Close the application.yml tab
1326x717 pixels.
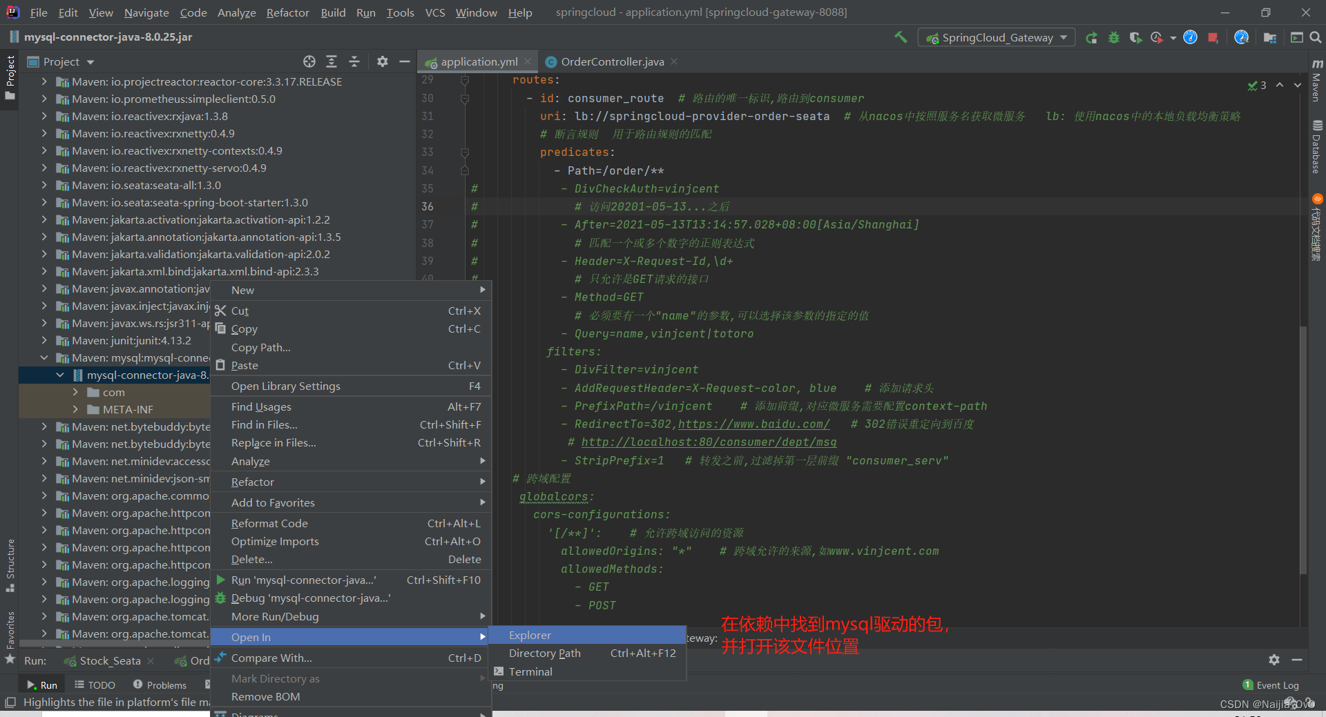(x=528, y=61)
